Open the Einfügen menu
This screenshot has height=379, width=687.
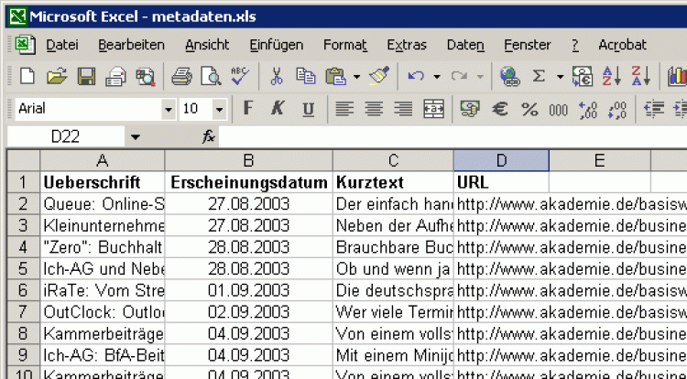pos(275,45)
